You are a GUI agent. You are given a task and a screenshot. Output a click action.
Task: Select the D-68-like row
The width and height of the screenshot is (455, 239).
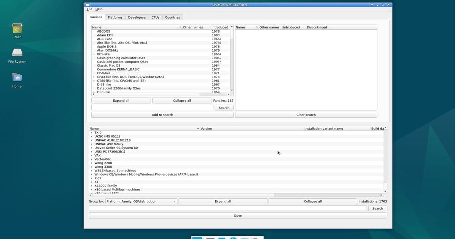click(x=161, y=85)
